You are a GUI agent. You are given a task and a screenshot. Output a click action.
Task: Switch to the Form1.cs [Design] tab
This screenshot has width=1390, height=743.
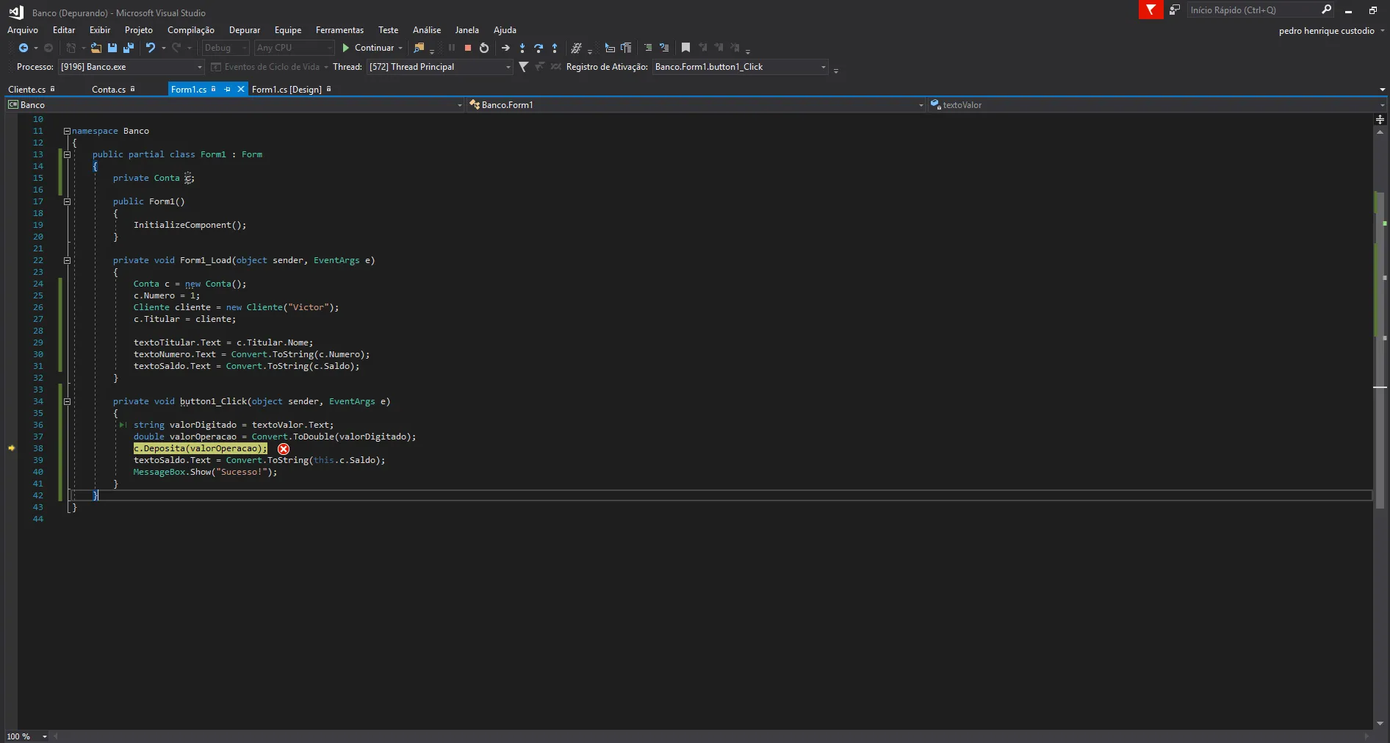tap(287, 89)
